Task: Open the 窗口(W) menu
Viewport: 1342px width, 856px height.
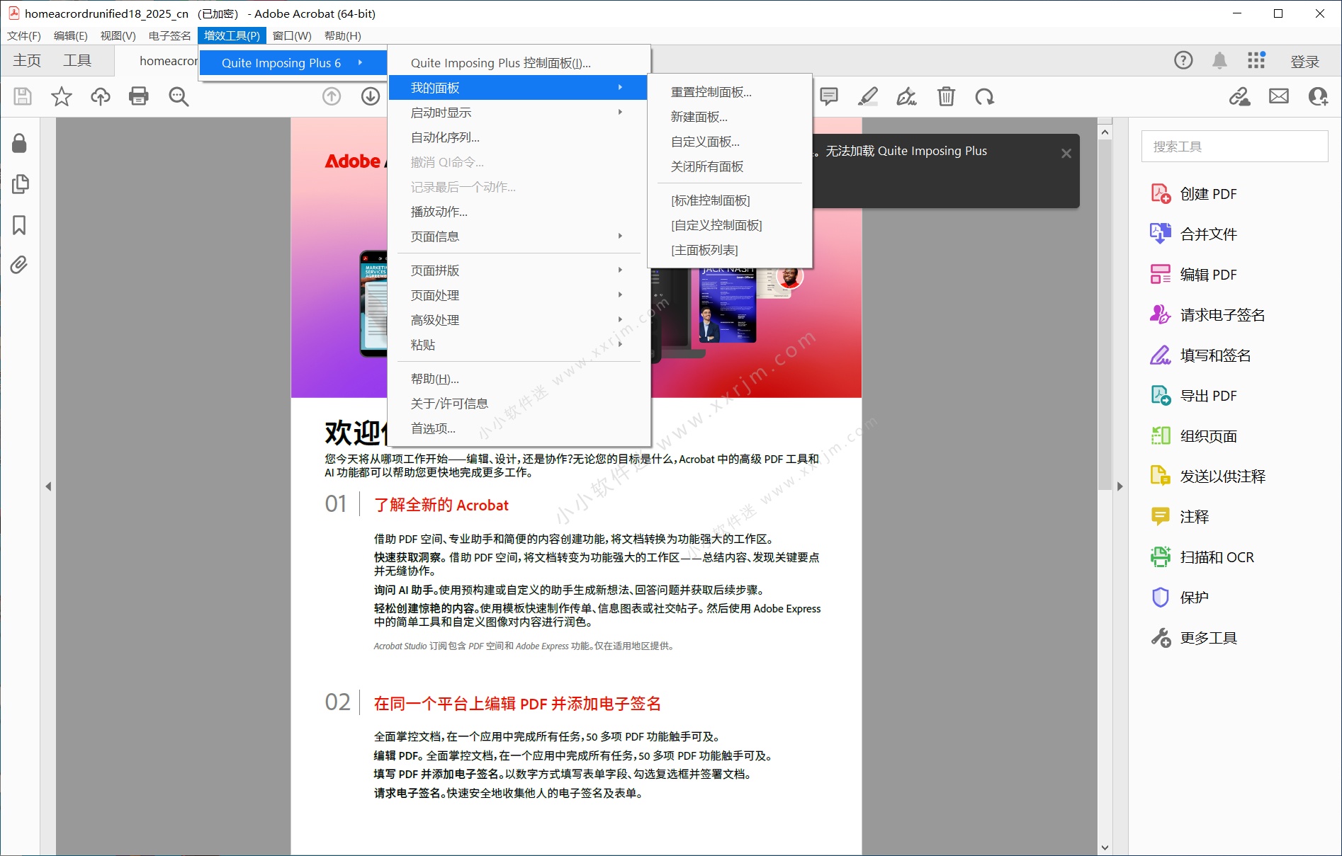Action: pyautogui.click(x=291, y=35)
